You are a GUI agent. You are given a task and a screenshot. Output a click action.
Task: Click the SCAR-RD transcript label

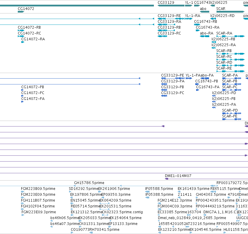tap(224, 63)
